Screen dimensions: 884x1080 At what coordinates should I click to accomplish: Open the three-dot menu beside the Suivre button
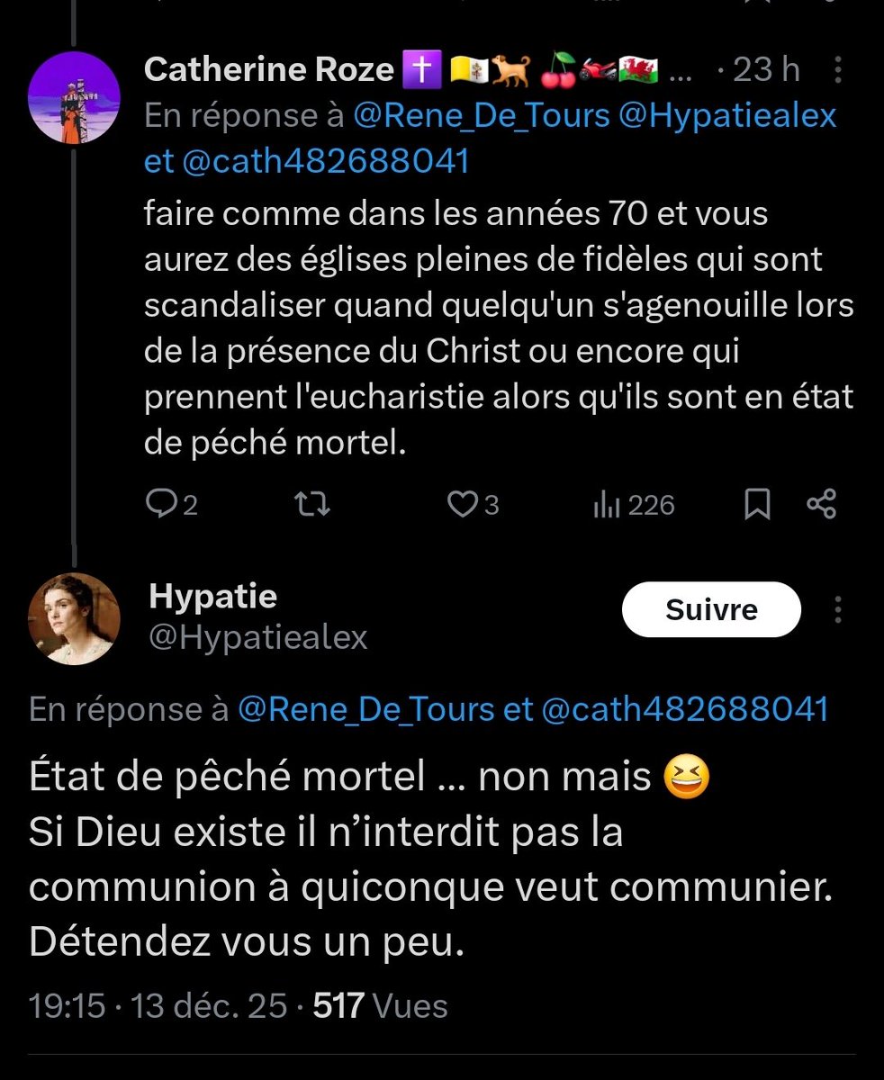point(839,609)
